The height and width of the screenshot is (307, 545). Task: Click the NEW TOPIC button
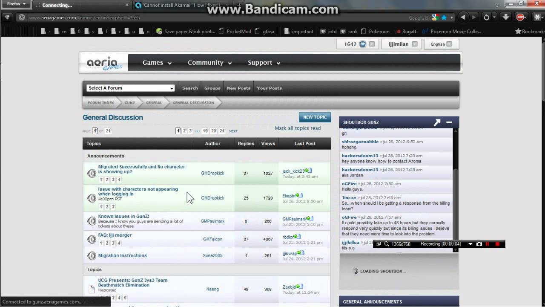[x=315, y=117]
